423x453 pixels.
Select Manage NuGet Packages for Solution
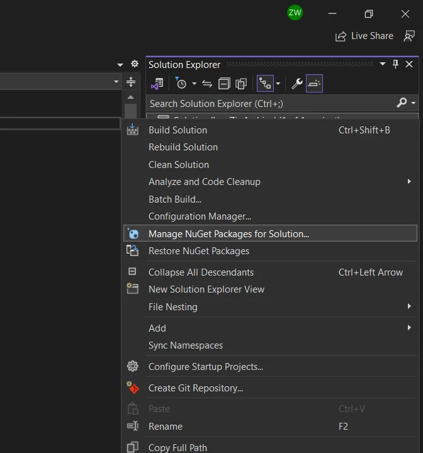coord(228,233)
